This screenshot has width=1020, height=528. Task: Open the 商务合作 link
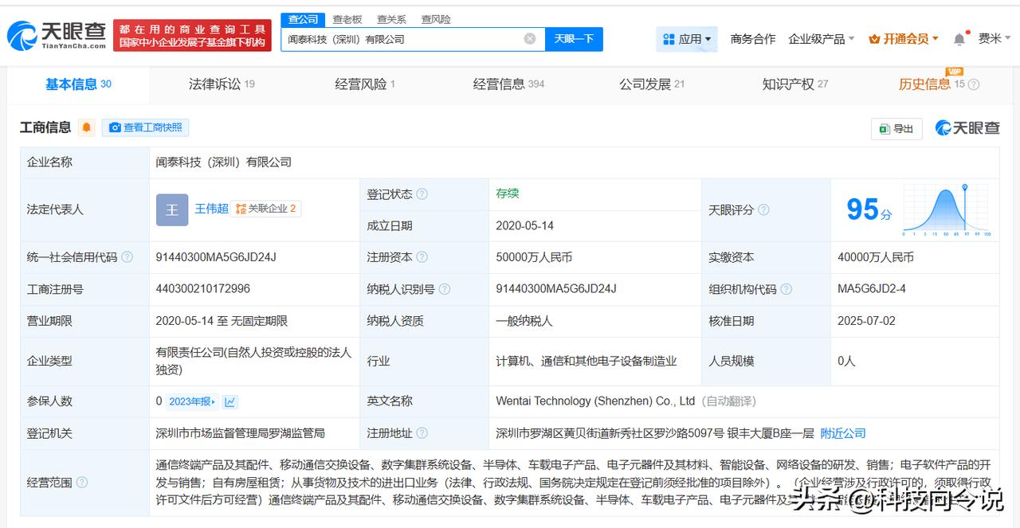pos(753,38)
